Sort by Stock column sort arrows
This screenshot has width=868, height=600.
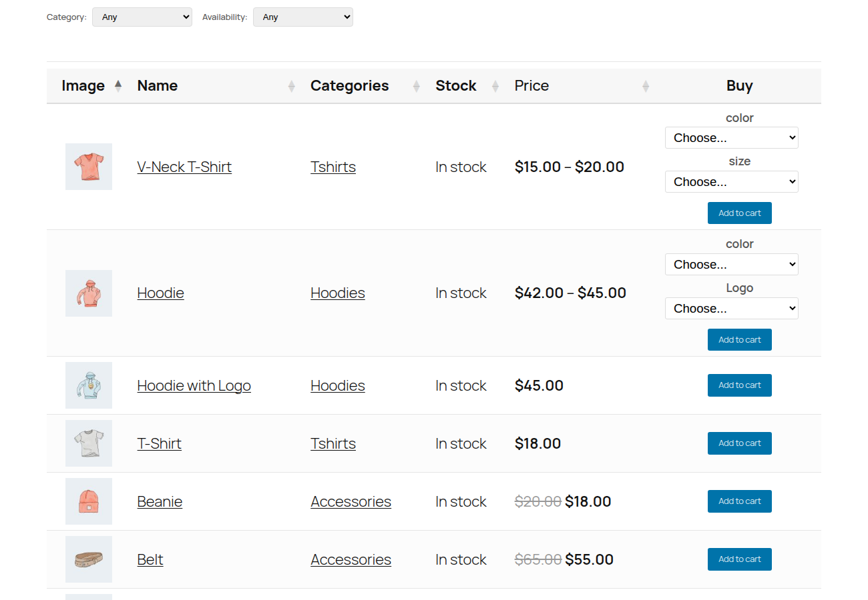pos(495,86)
